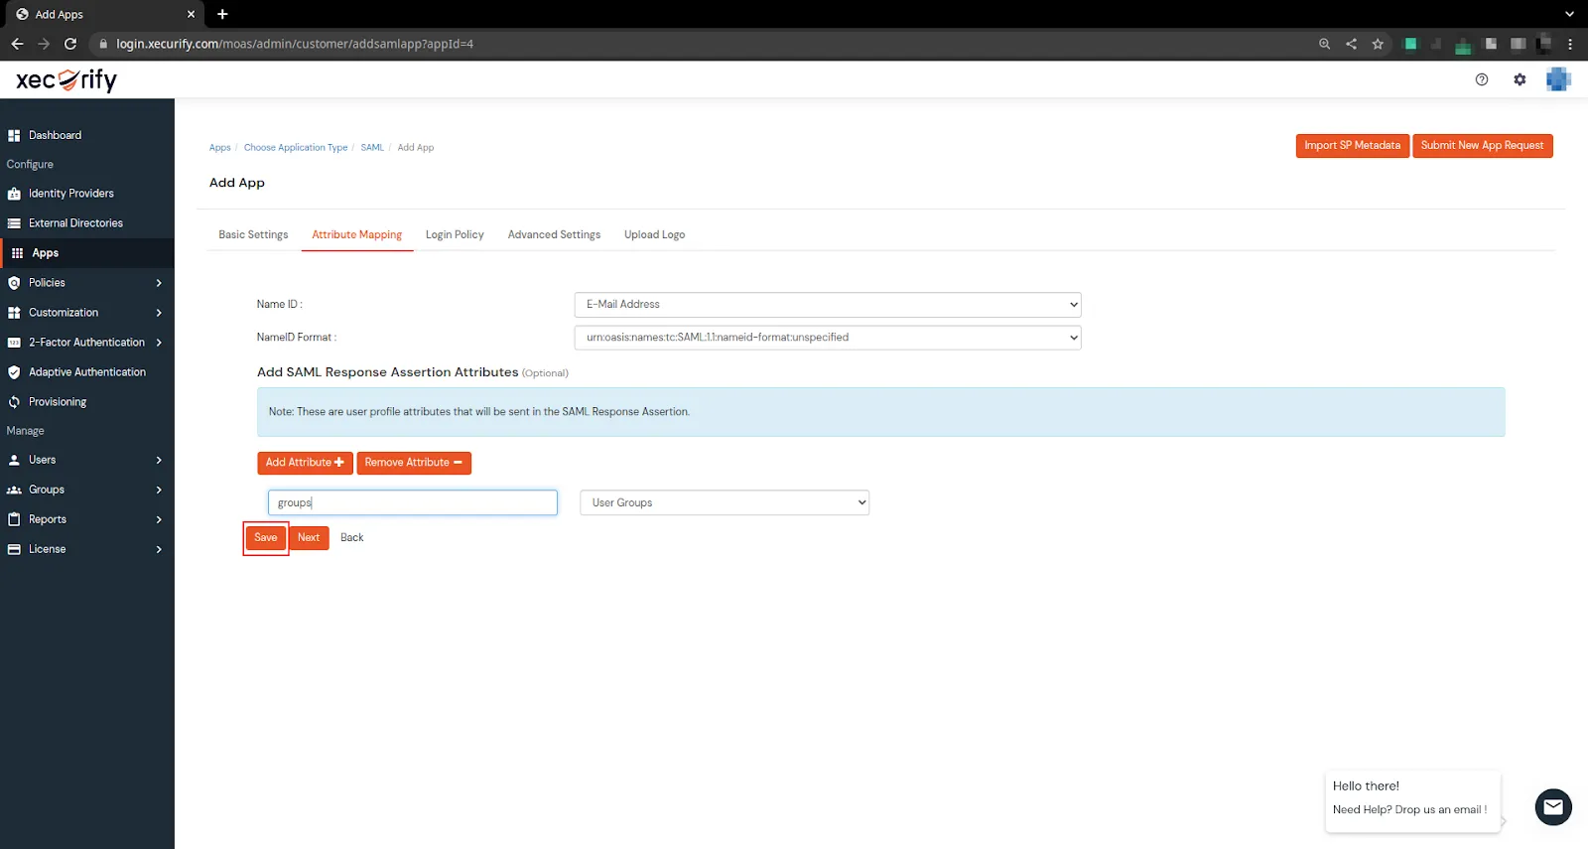Click the Users person icon
Screen dimensions: 1588x849
[14, 460]
